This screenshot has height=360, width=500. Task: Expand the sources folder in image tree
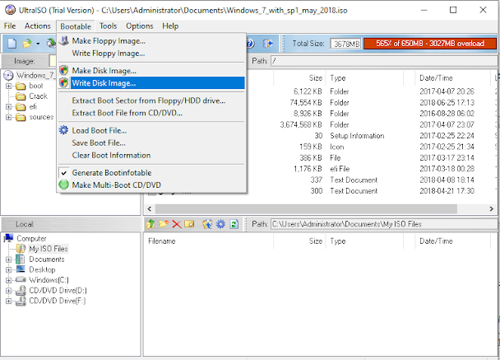[8, 117]
